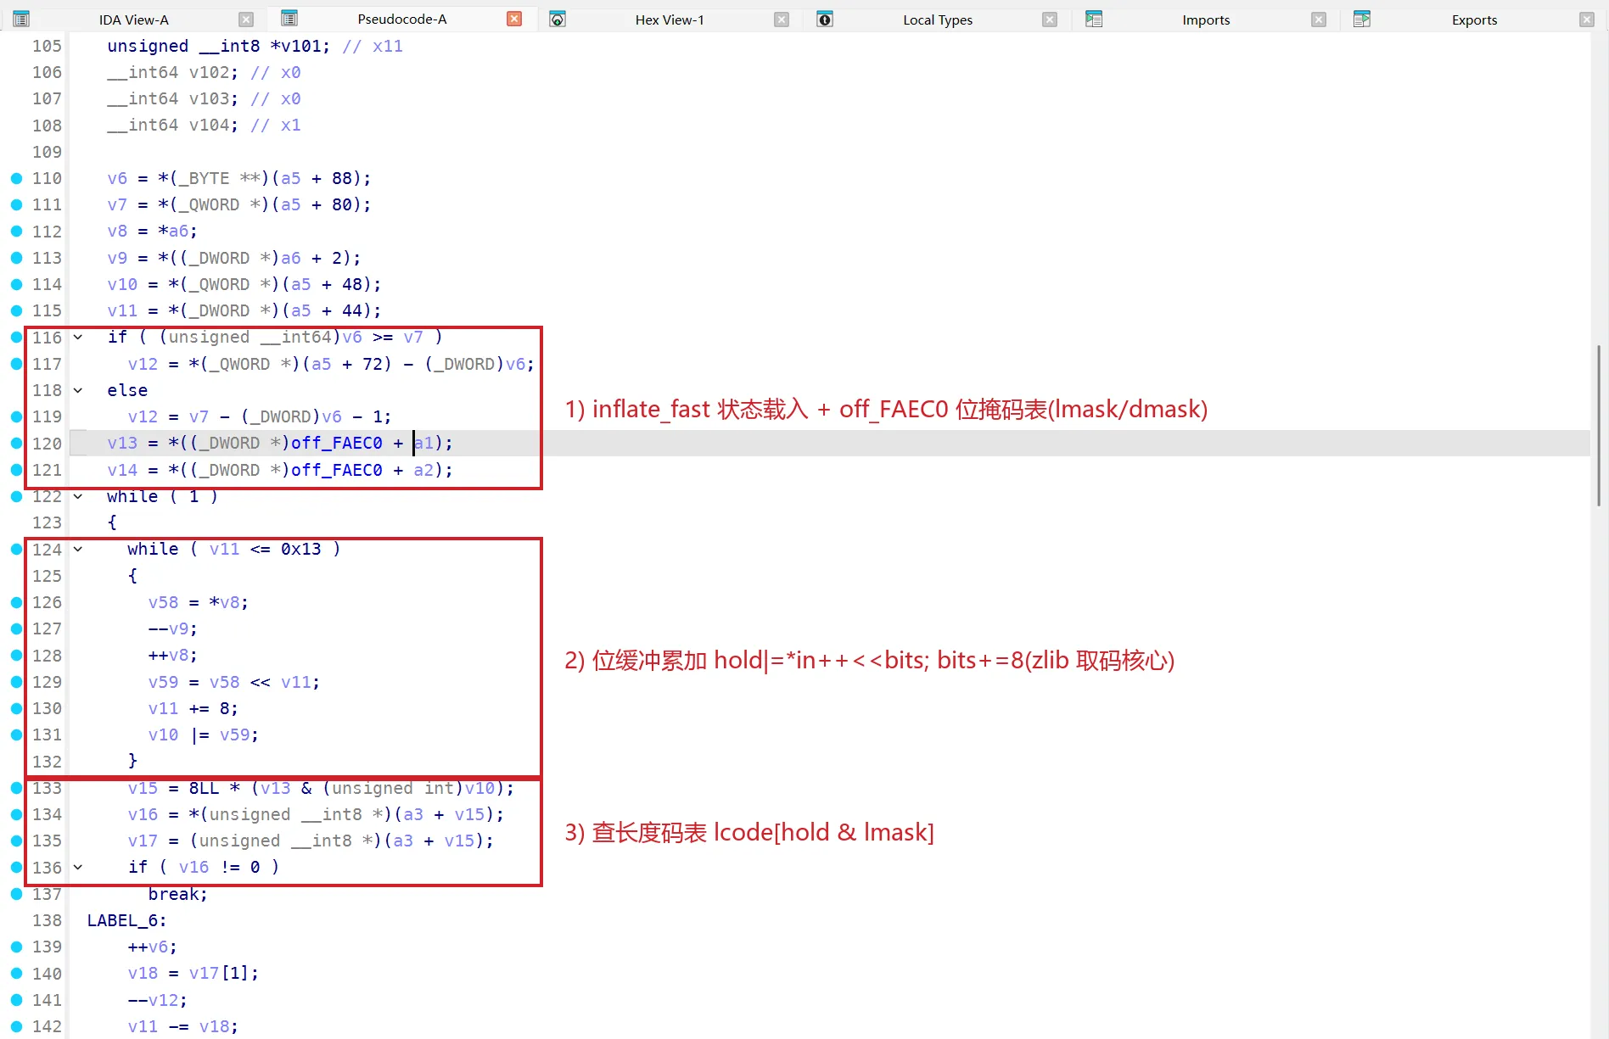Collapse the else block at line 118
1609x1039 pixels.
[78, 390]
